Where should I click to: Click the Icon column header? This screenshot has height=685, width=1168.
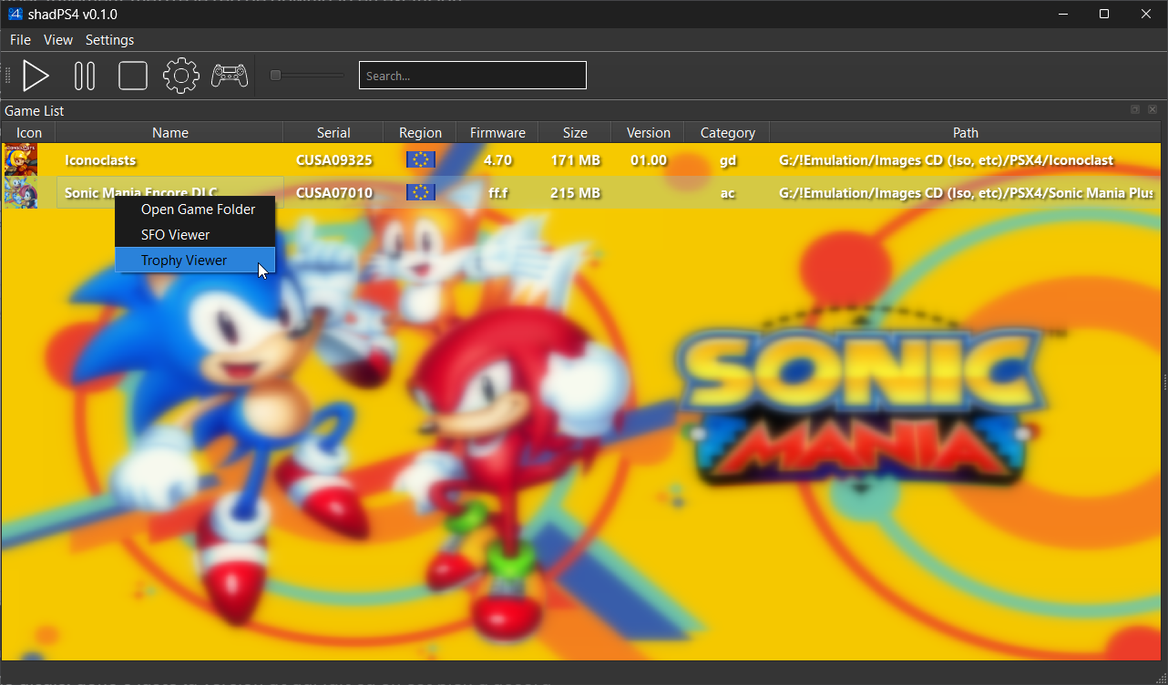point(29,133)
